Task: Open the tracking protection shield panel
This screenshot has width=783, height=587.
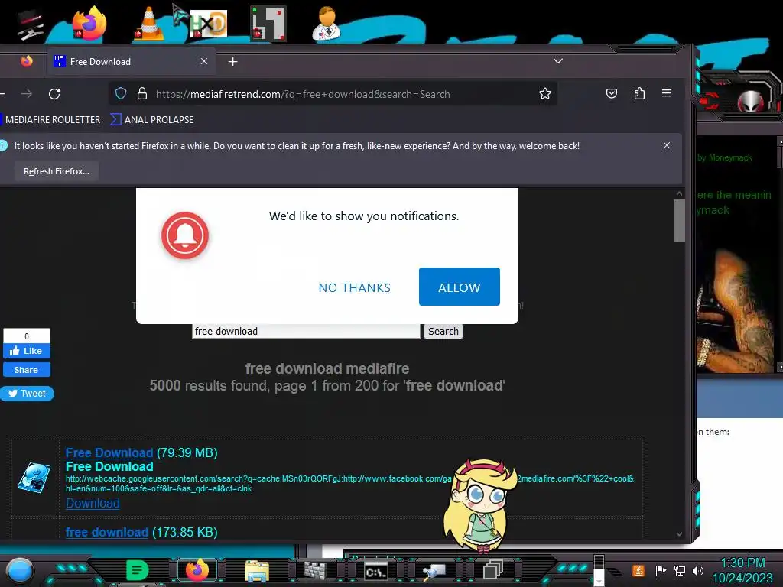Action: [x=120, y=93]
